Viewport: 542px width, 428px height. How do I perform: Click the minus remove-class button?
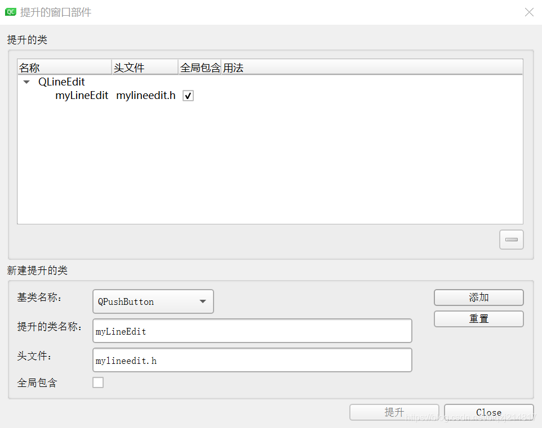pos(511,240)
